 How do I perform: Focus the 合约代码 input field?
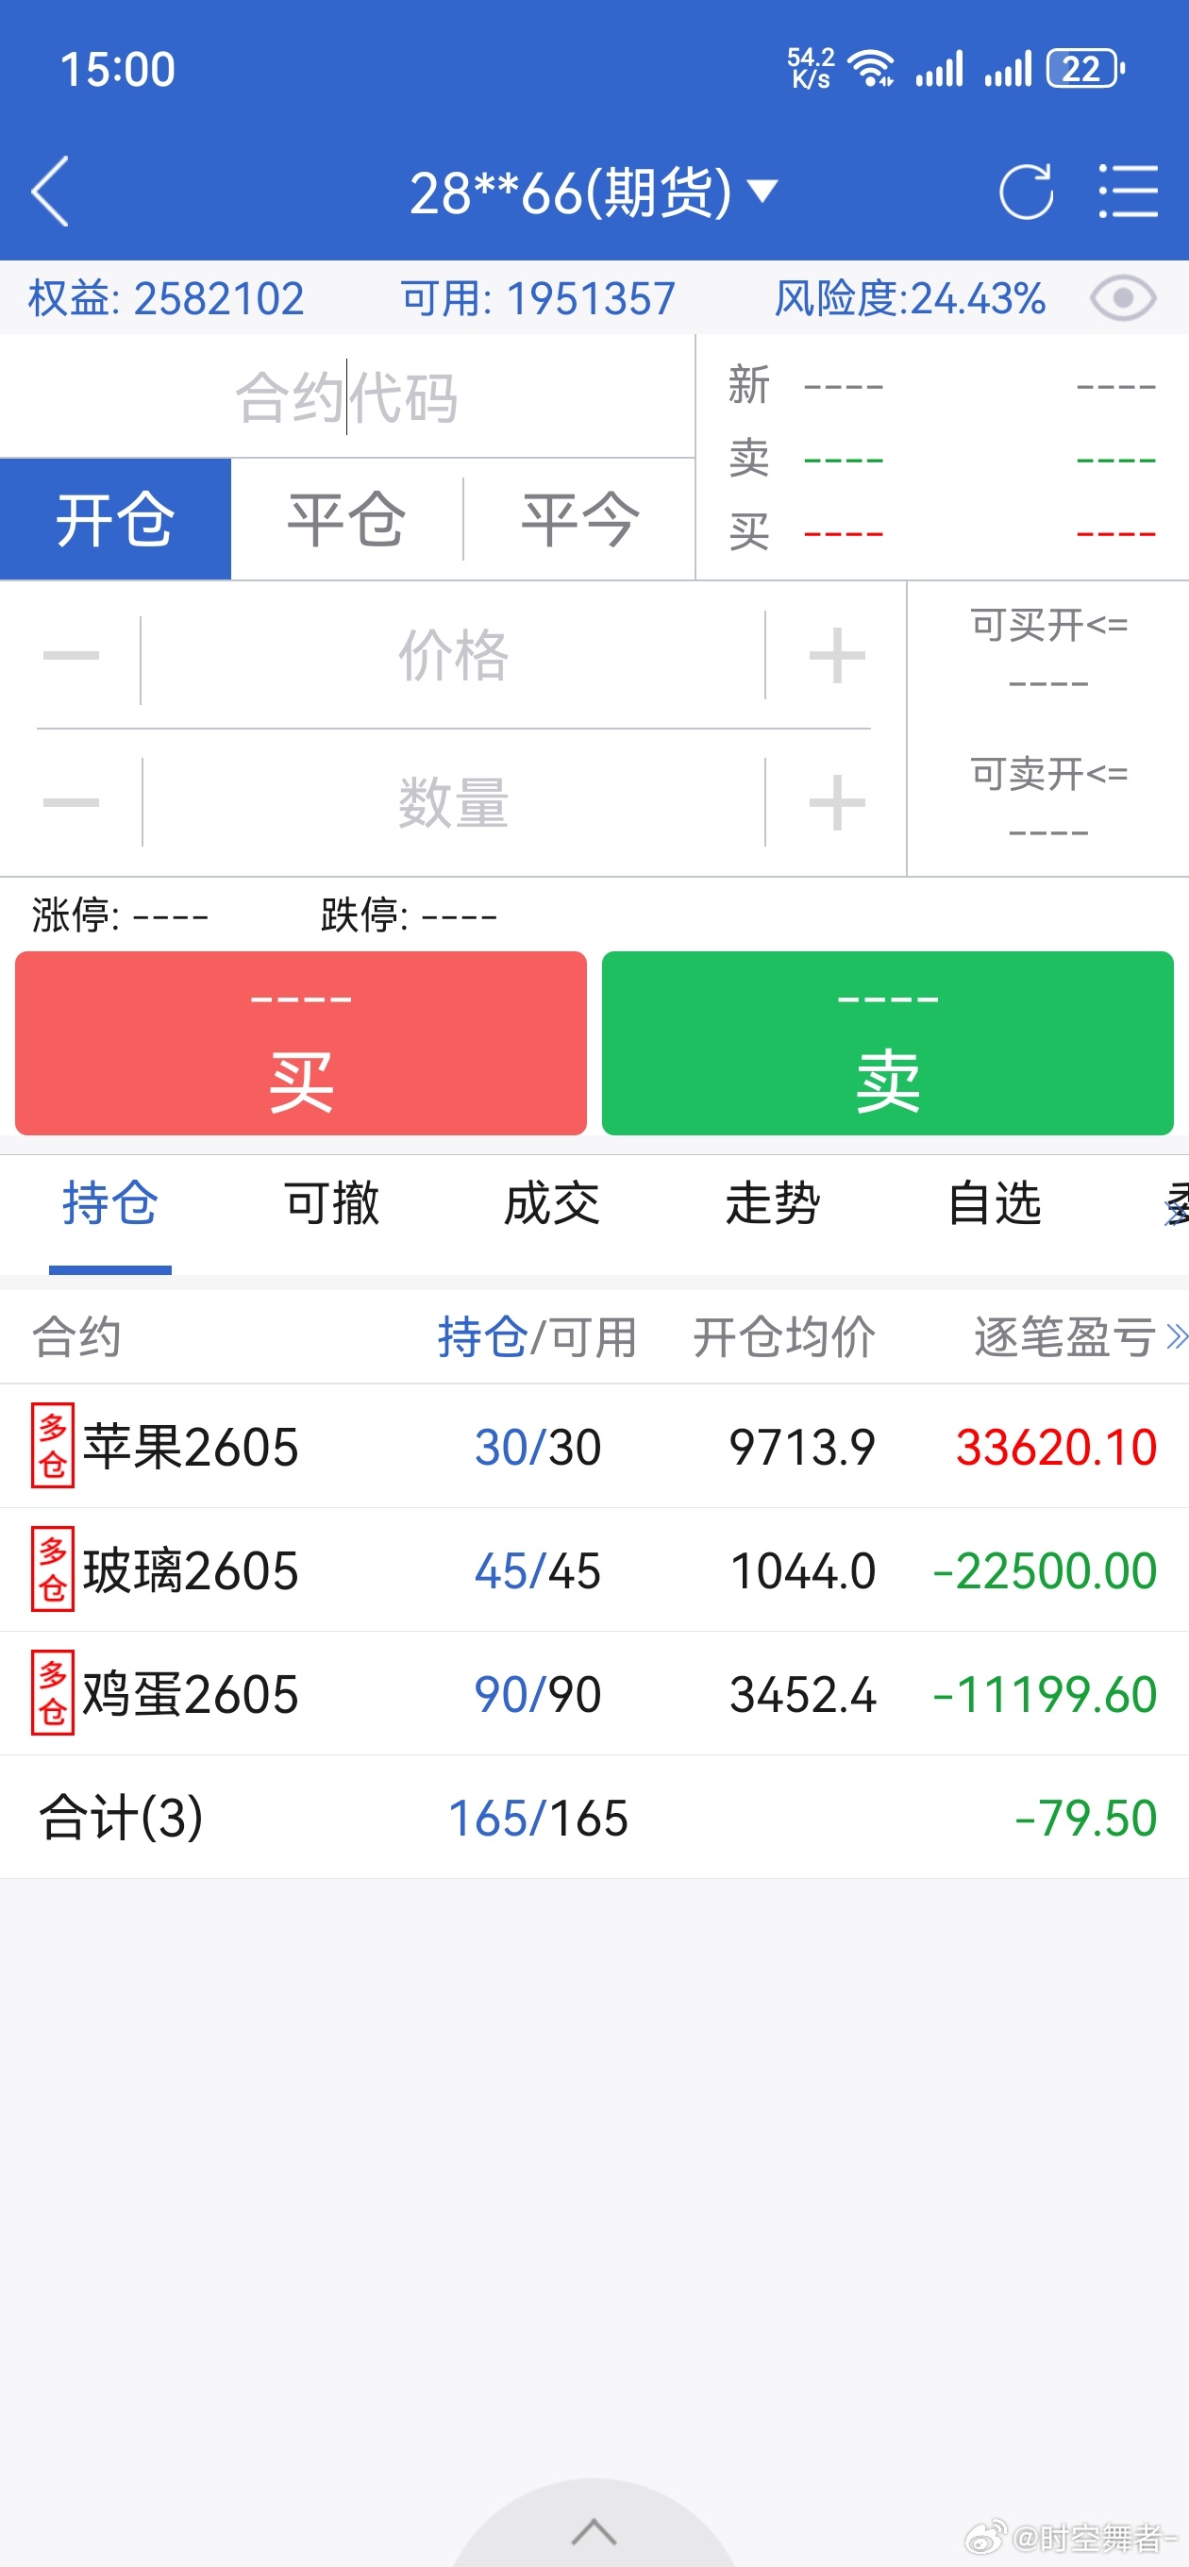(x=347, y=396)
